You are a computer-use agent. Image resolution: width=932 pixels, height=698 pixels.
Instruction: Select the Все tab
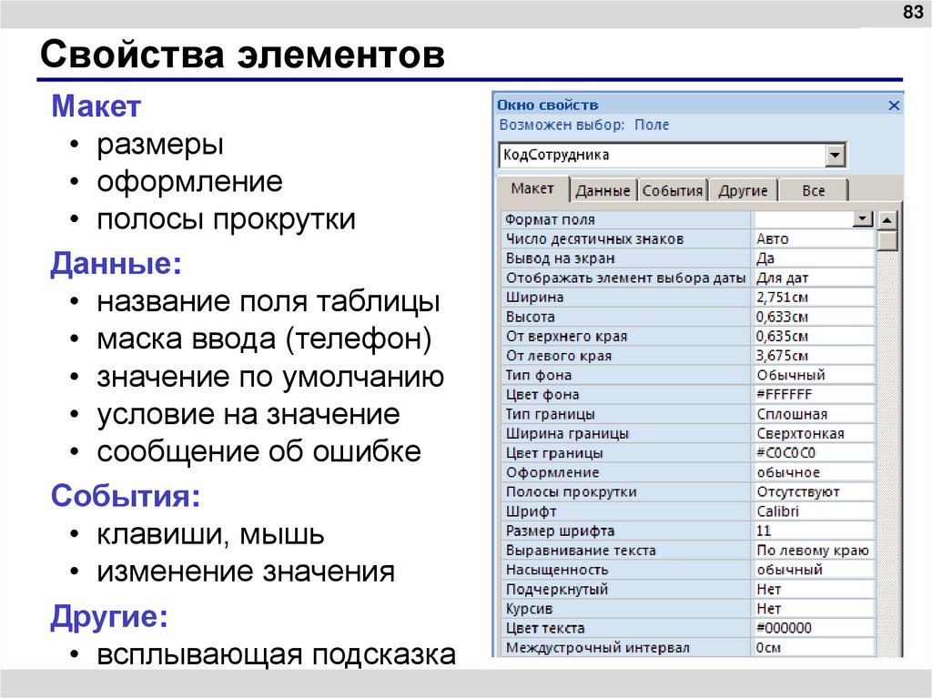tap(813, 189)
